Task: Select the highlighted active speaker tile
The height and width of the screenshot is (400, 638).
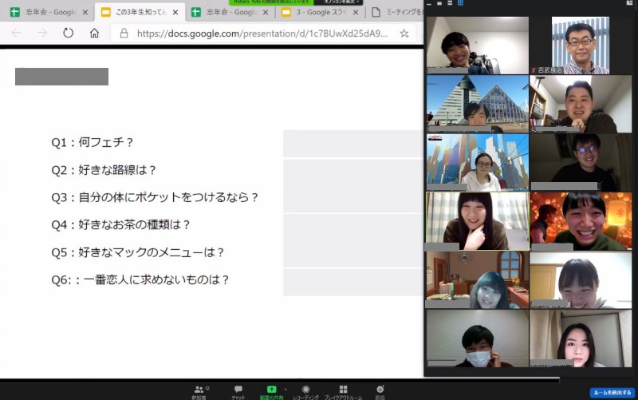Action: (x=477, y=221)
